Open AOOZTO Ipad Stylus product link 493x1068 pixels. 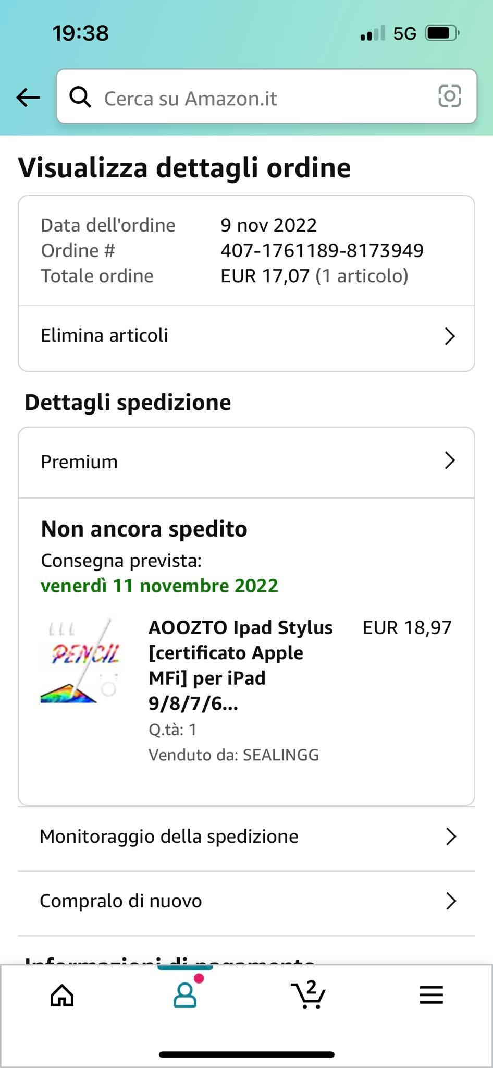pyautogui.click(x=240, y=665)
